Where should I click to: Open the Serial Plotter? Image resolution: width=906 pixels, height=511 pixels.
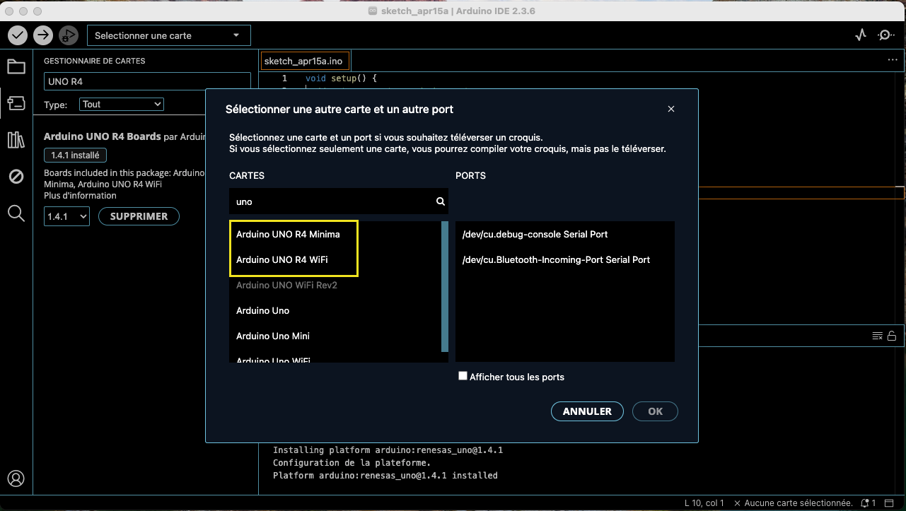pyautogui.click(x=861, y=35)
